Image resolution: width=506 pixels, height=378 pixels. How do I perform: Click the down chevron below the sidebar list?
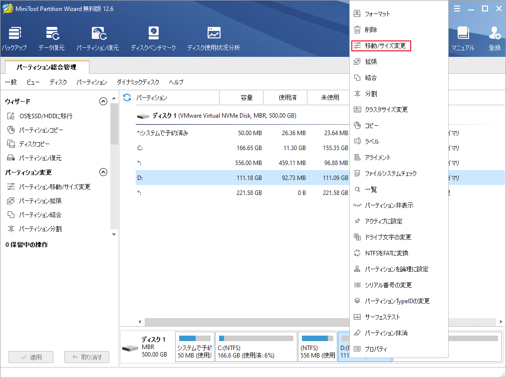point(113,233)
